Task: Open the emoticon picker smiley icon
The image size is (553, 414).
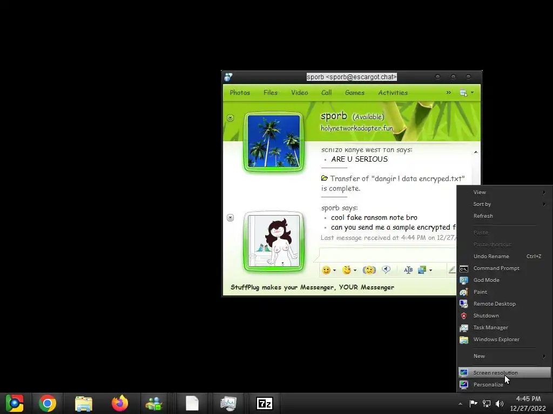Action: (x=326, y=270)
